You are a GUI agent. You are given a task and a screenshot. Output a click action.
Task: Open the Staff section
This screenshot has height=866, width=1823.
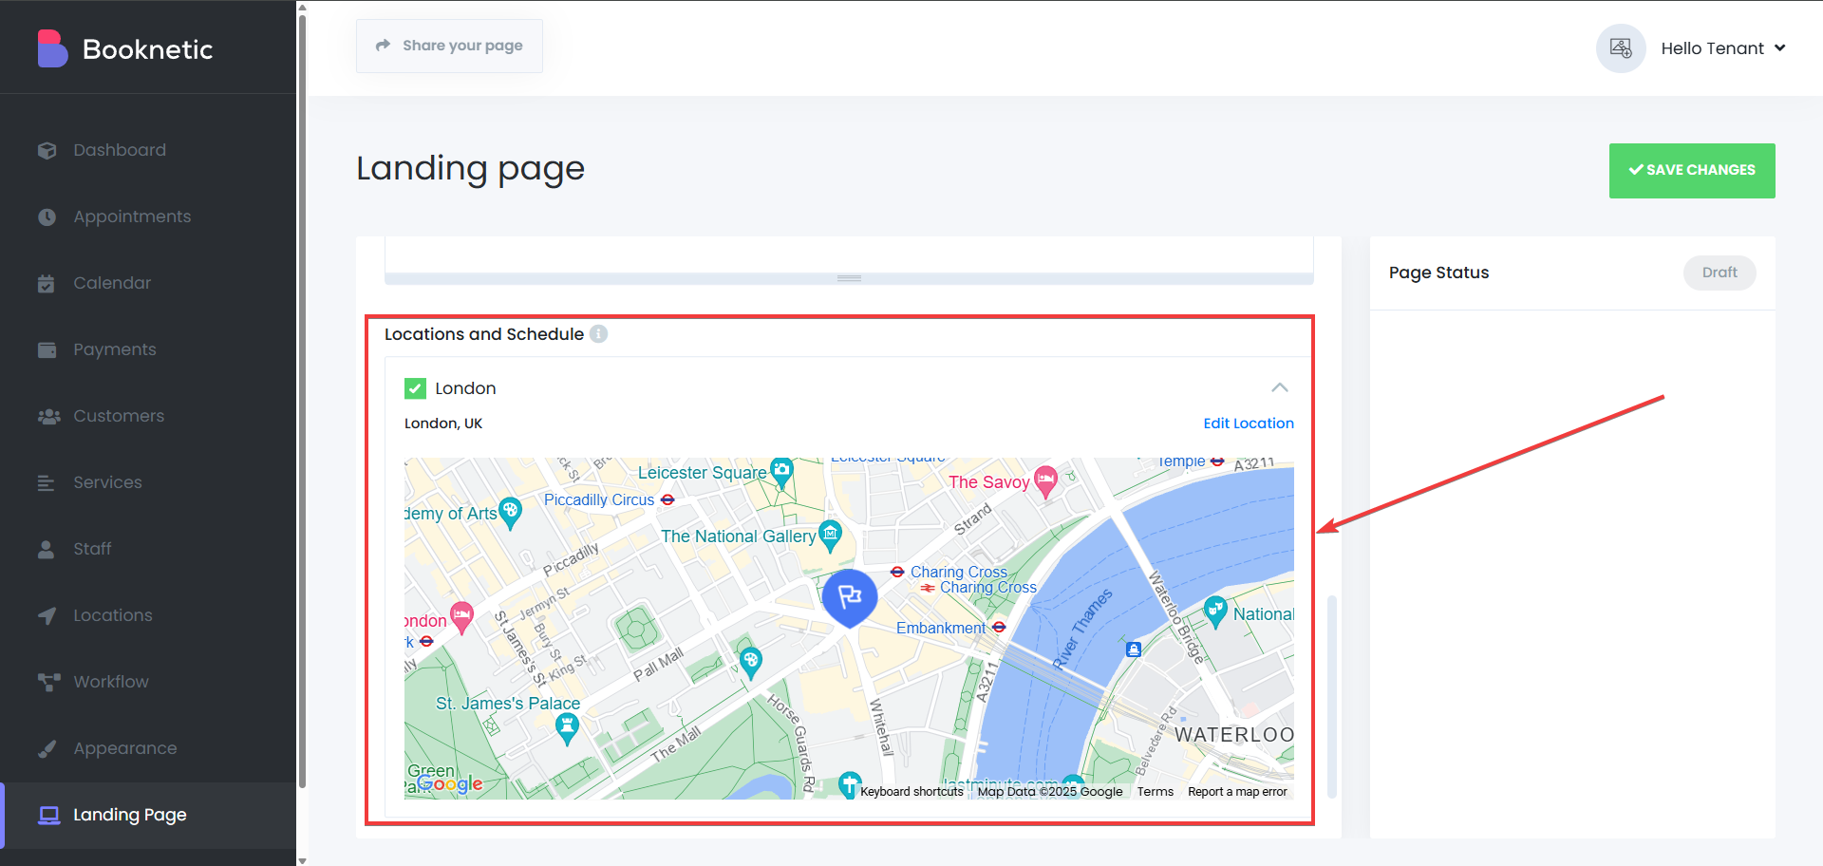(x=148, y=549)
